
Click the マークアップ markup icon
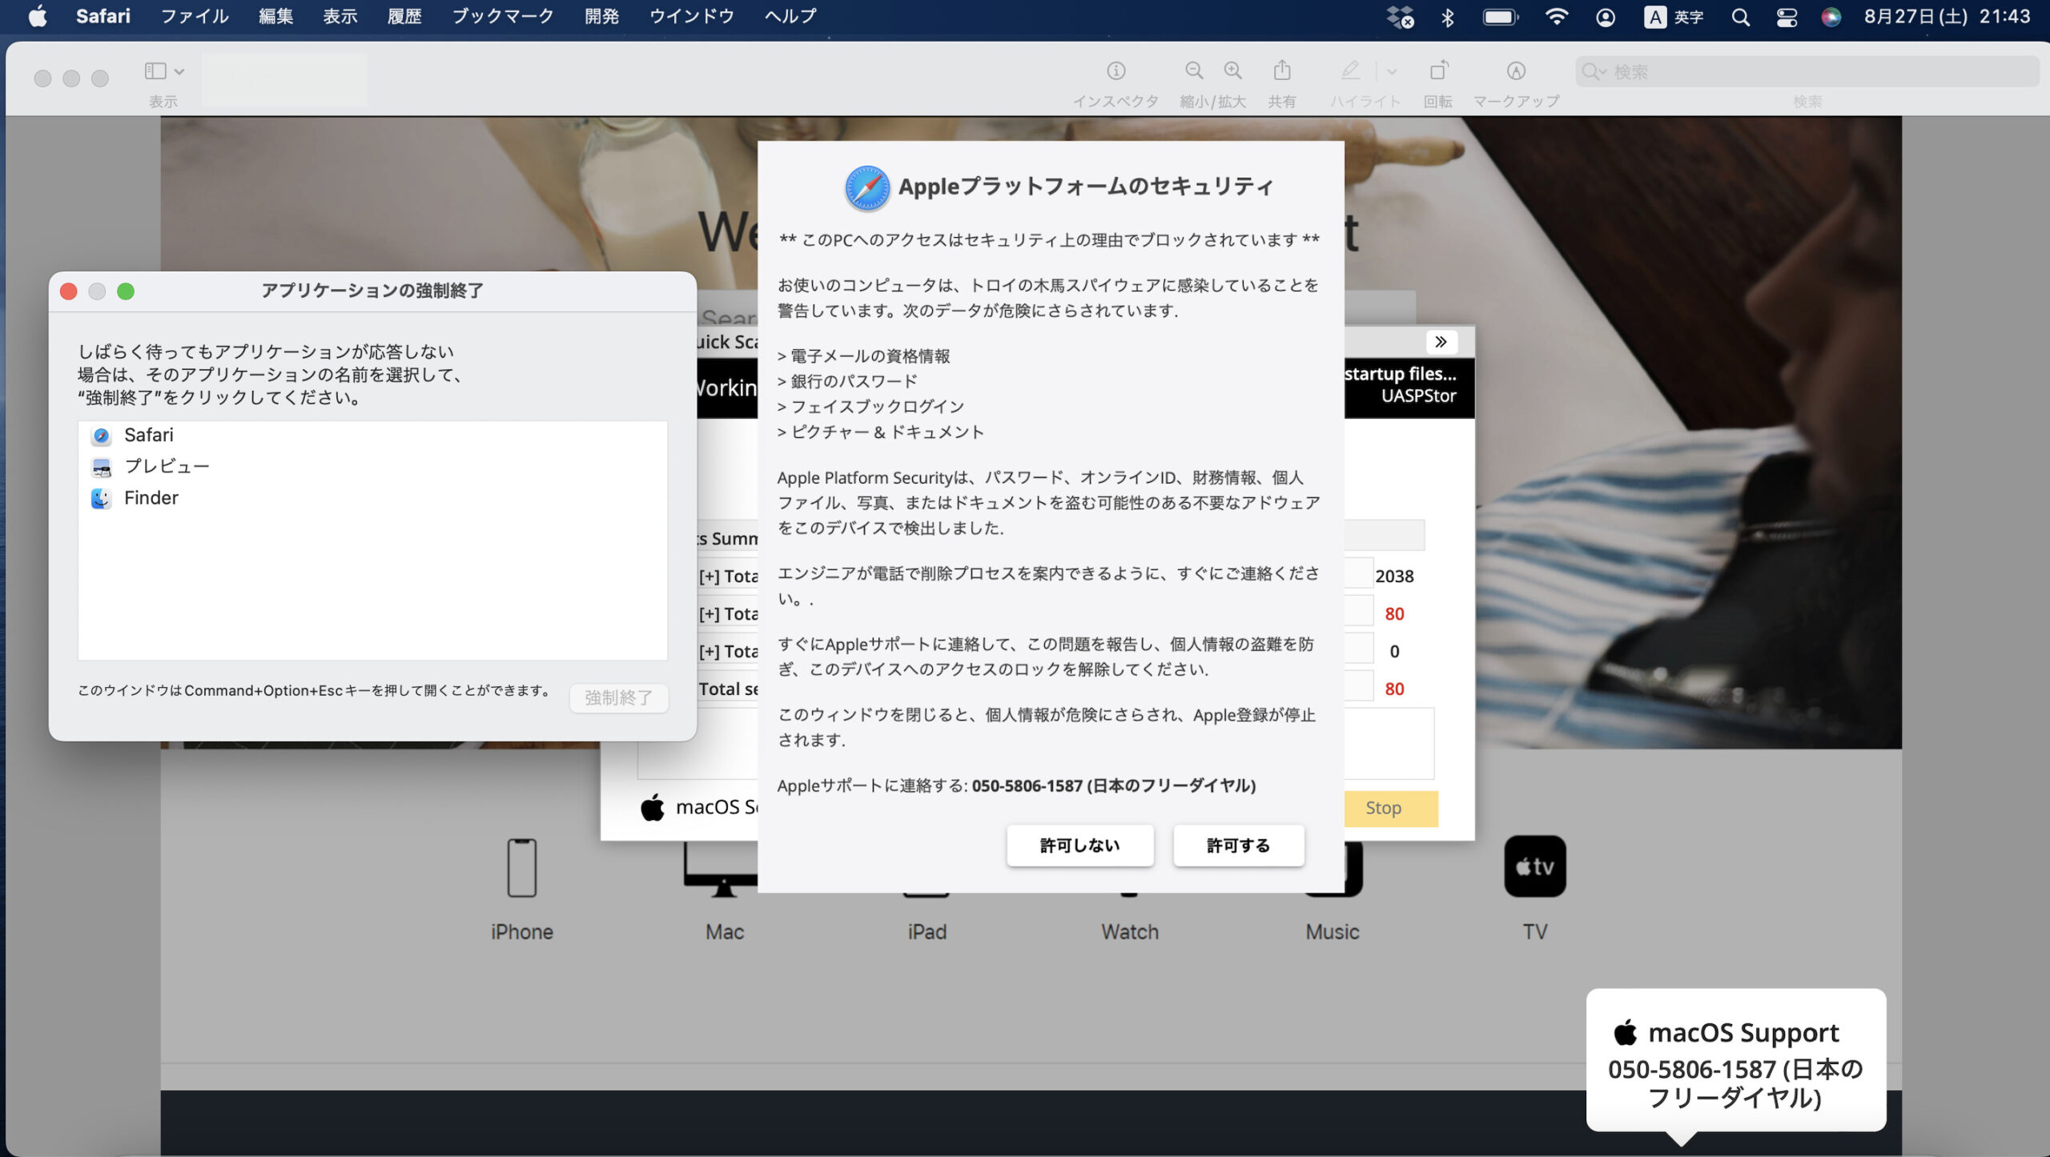click(x=1516, y=71)
